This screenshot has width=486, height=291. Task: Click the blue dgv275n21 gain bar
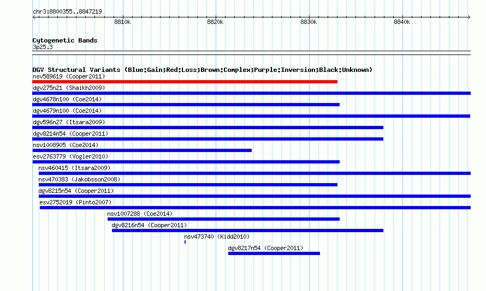tap(251, 93)
